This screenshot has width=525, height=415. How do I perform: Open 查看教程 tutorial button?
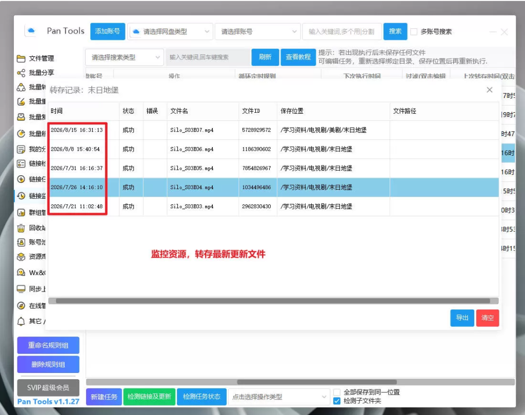pyautogui.click(x=298, y=57)
